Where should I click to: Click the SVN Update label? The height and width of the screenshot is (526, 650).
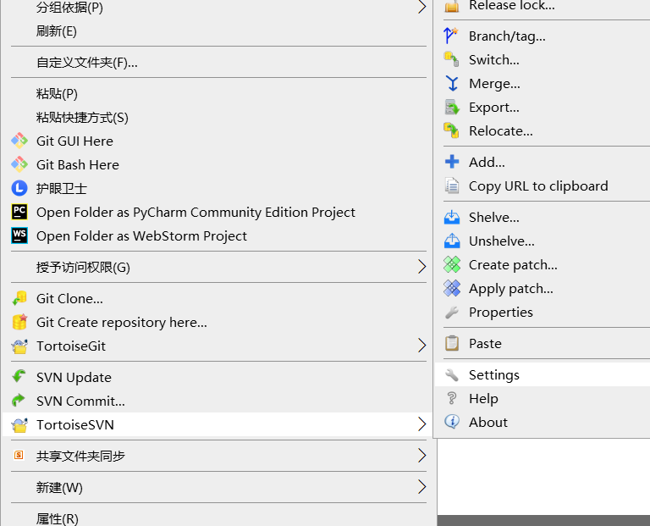point(74,378)
